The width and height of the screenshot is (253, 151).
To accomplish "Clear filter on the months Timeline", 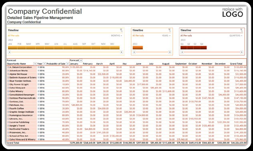I will tap(121, 30).
